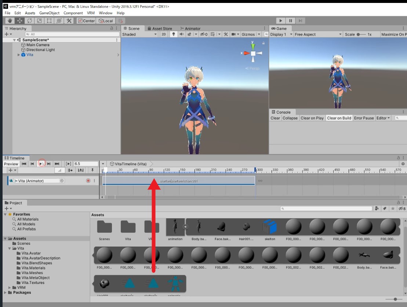
Task: Select the skelton animation clip on the timeline
Action: click(x=179, y=181)
